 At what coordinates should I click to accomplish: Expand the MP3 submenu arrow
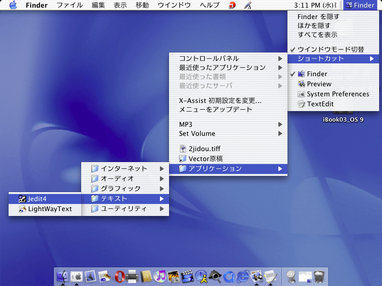click(x=280, y=124)
